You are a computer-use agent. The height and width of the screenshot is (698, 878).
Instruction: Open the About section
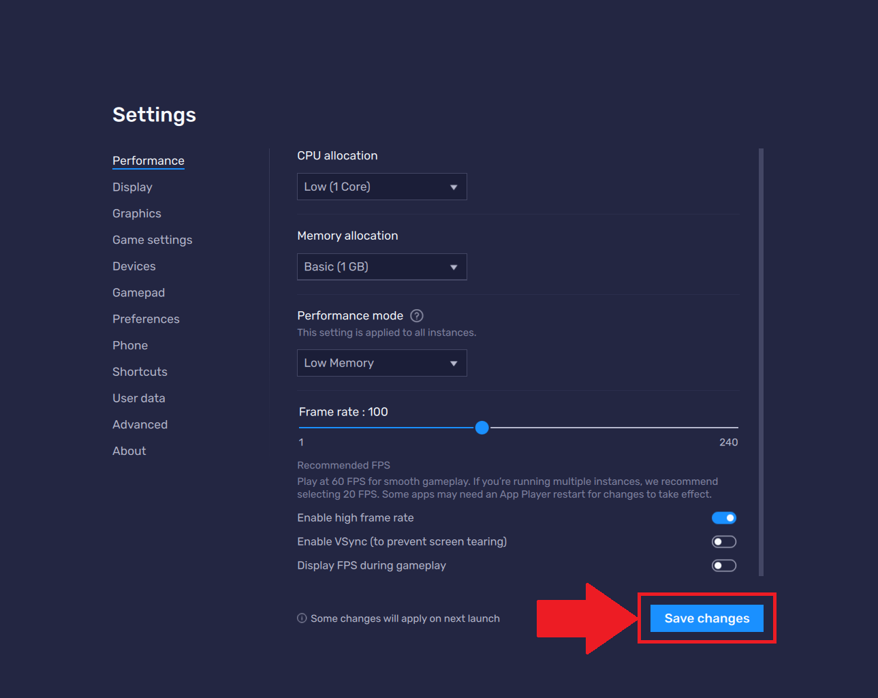pyautogui.click(x=129, y=451)
